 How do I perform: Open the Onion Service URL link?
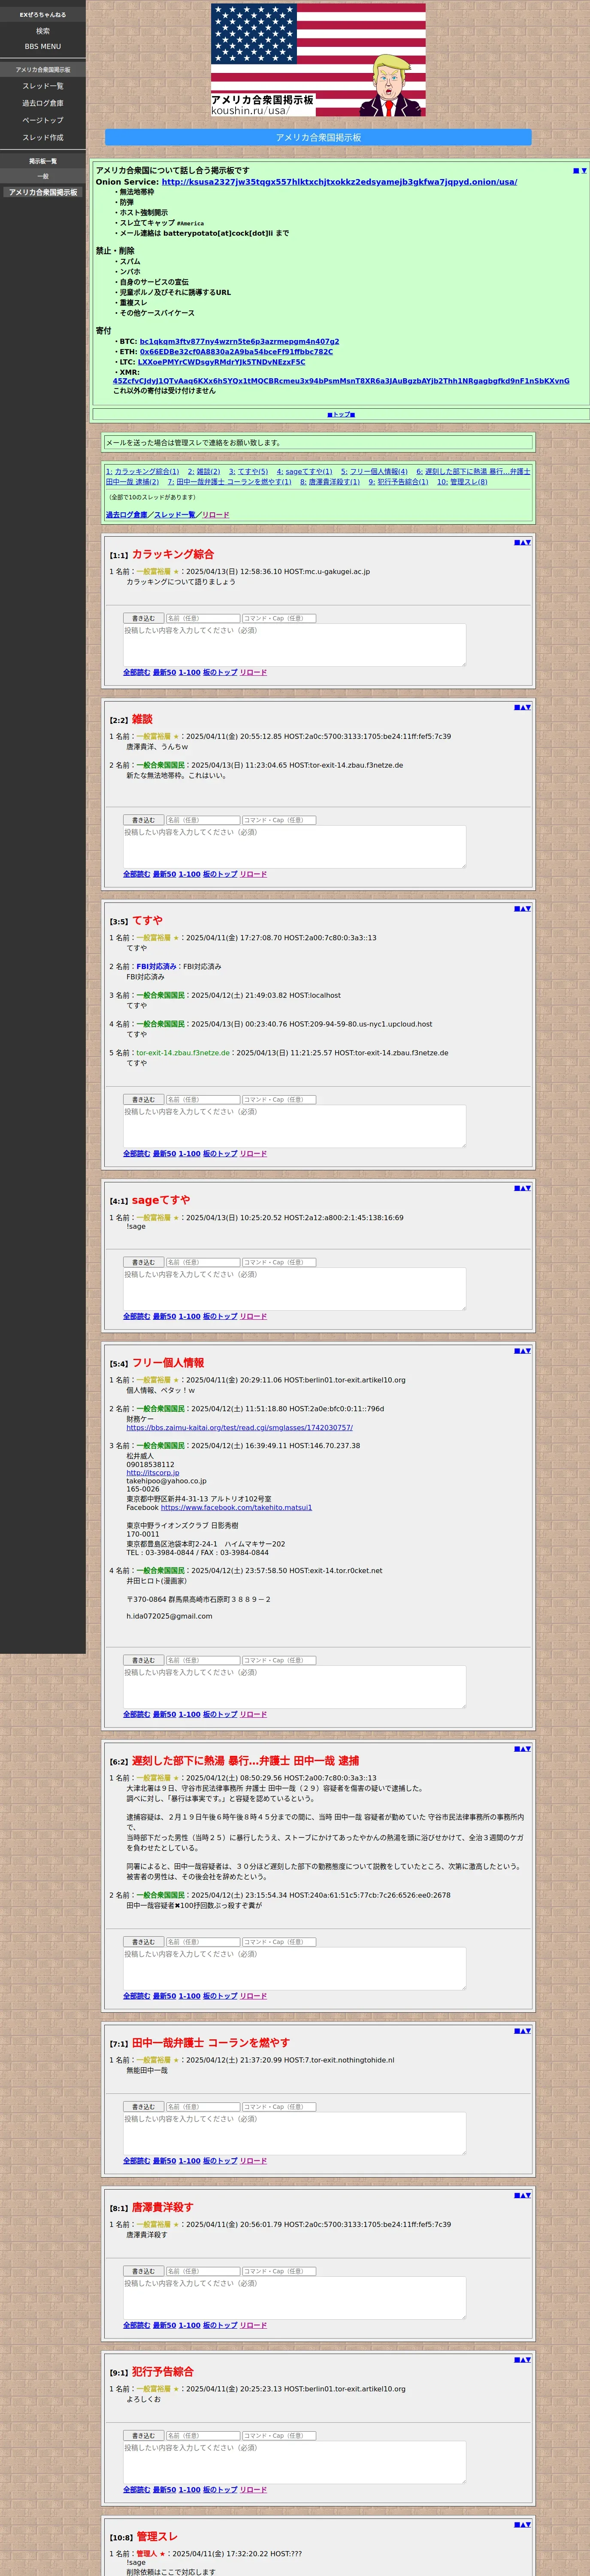tap(339, 182)
